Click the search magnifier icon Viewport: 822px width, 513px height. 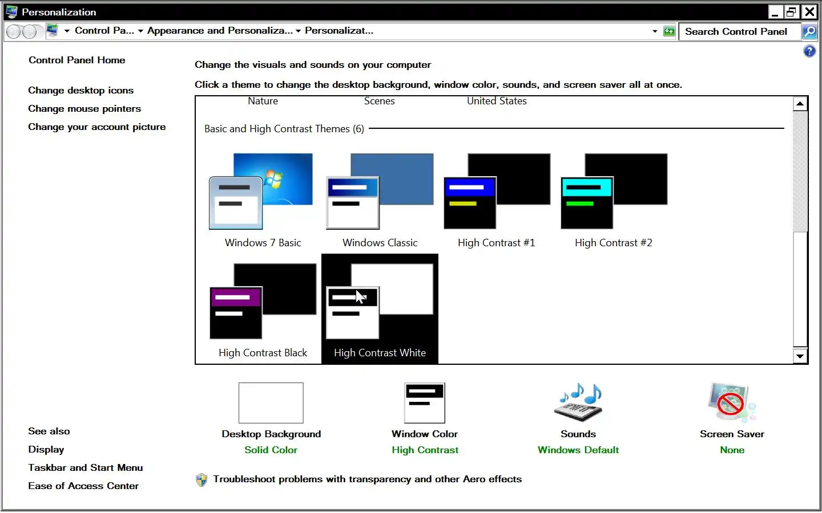click(809, 31)
